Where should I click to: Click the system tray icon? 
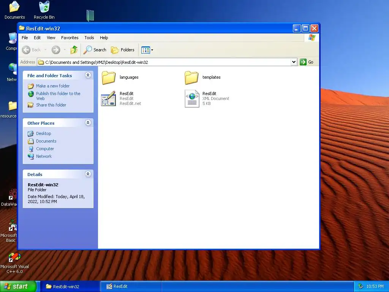[361, 287]
